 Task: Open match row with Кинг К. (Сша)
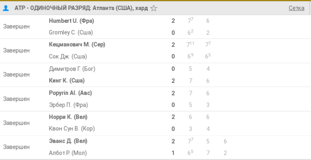155,75
